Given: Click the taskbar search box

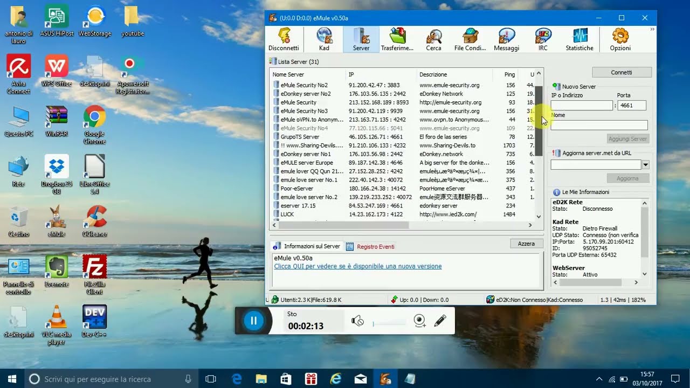Looking at the screenshot, I should point(111,378).
